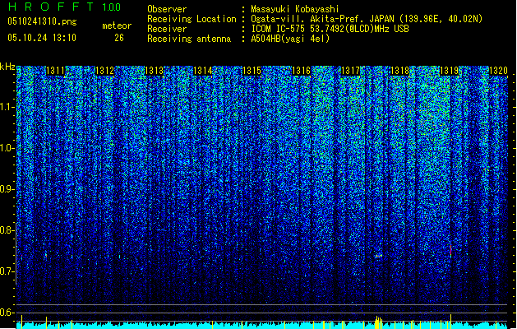This screenshot has height=329, width=517.
Task: Click the 1.0 kHz axis label
Action: click(x=7, y=148)
